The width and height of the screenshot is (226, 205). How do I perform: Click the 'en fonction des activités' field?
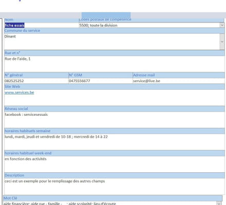pyautogui.click(x=115, y=164)
